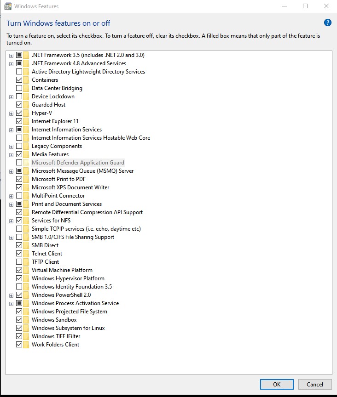337x397 pixels.
Task: Click the Windows Features title bar icon
Action: (7, 6)
